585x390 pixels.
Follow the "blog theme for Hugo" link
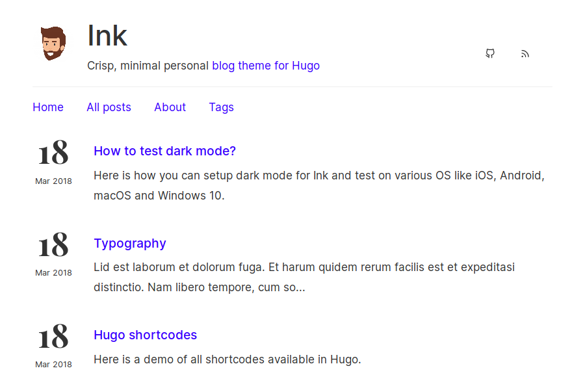tap(266, 66)
